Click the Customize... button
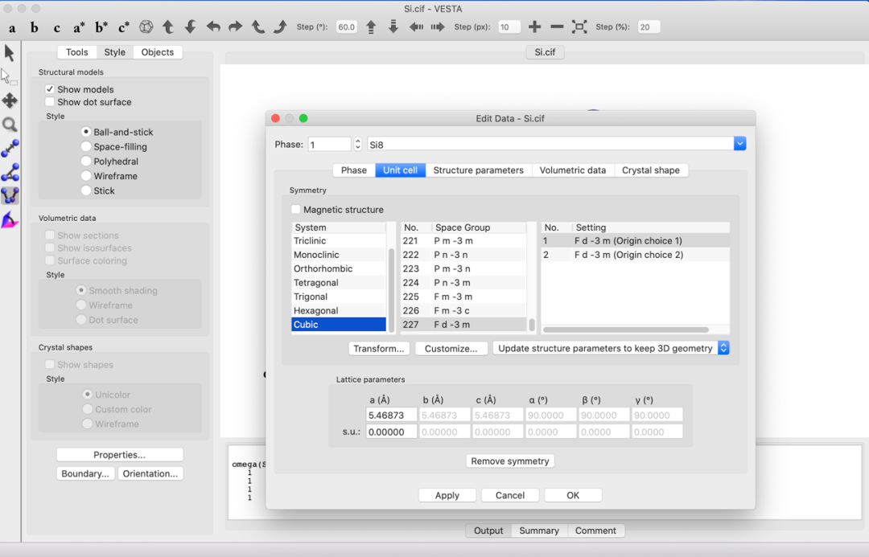Image resolution: width=869 pixels, height=557 pixels. pyautogui.click(x=451, y=348)
